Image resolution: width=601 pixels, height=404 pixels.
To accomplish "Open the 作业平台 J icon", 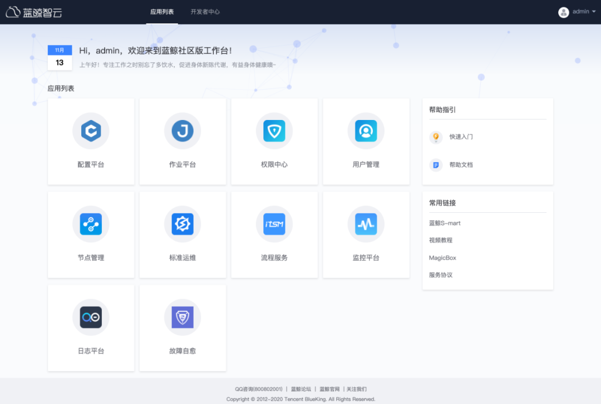I will [183, 131].
